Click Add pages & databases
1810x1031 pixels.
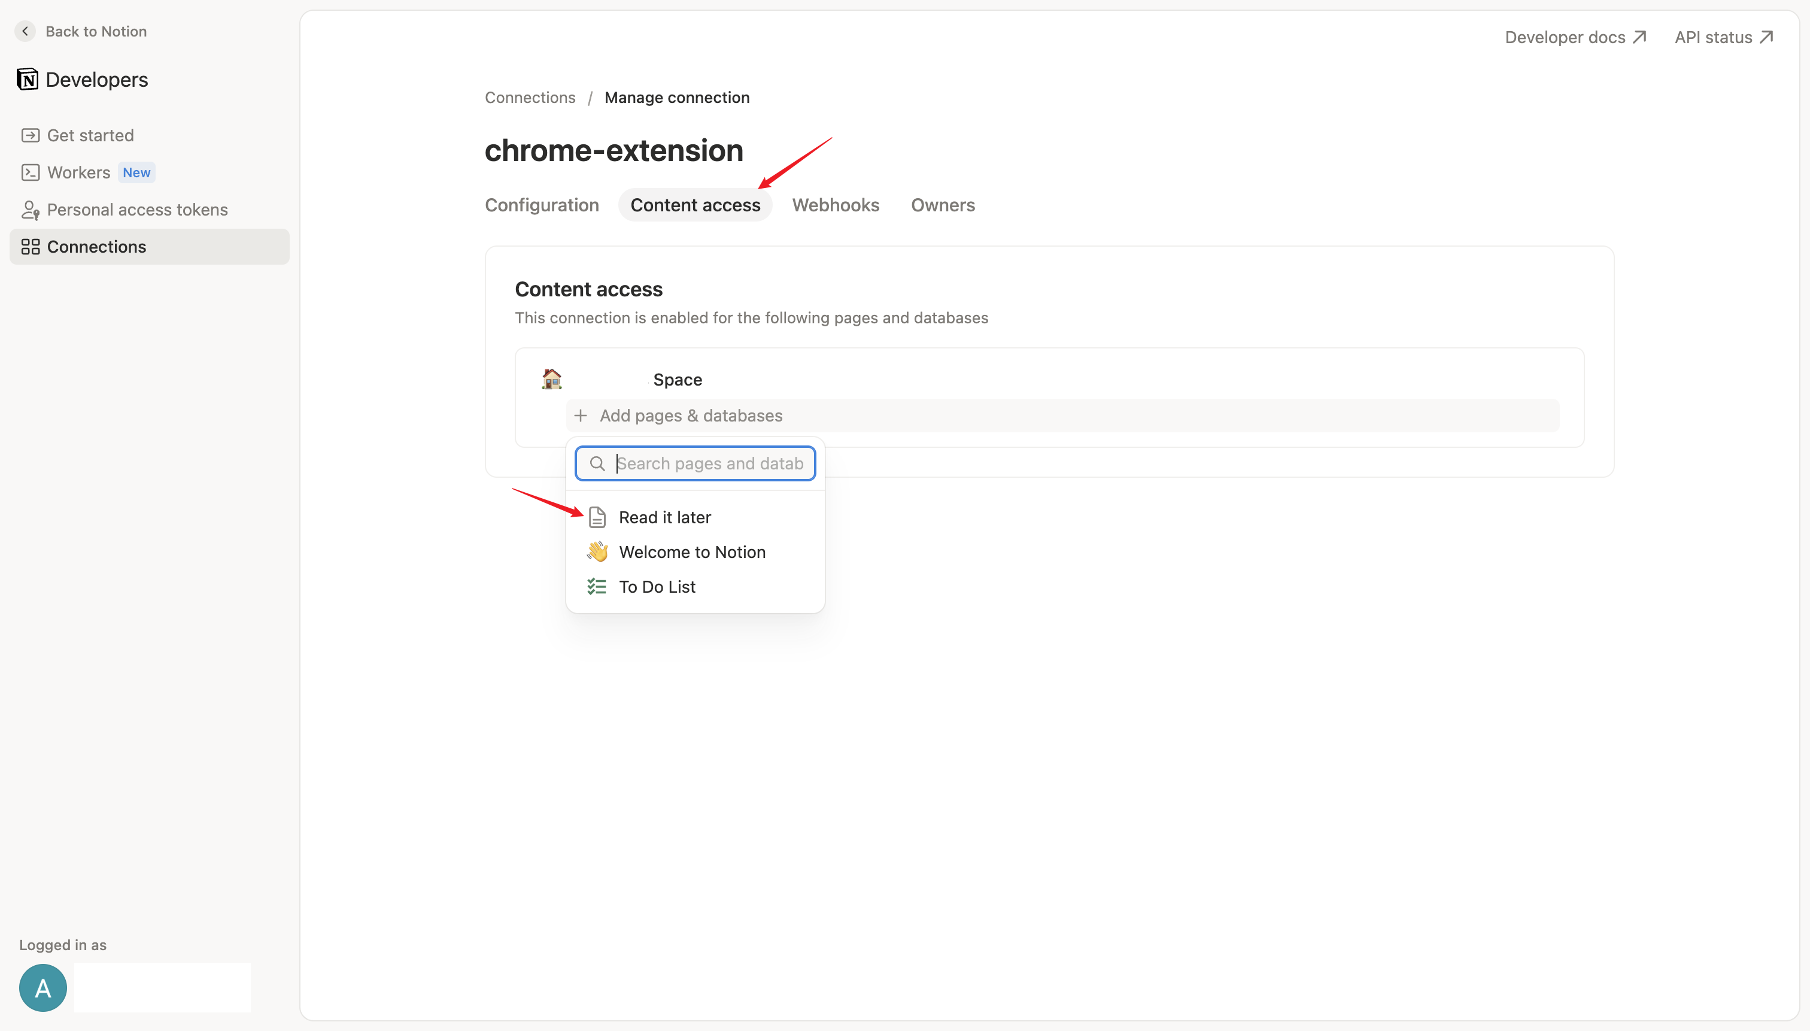[x=1062, y=416]
